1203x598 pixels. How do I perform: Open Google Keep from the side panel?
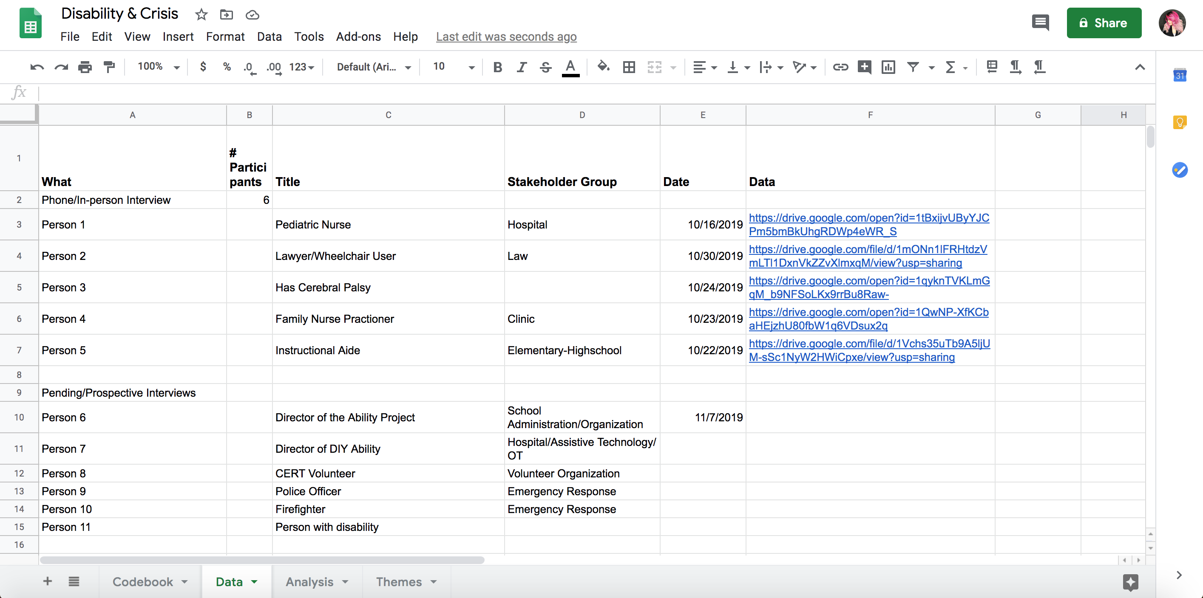pyautogui.click(x=1180, y=122)
